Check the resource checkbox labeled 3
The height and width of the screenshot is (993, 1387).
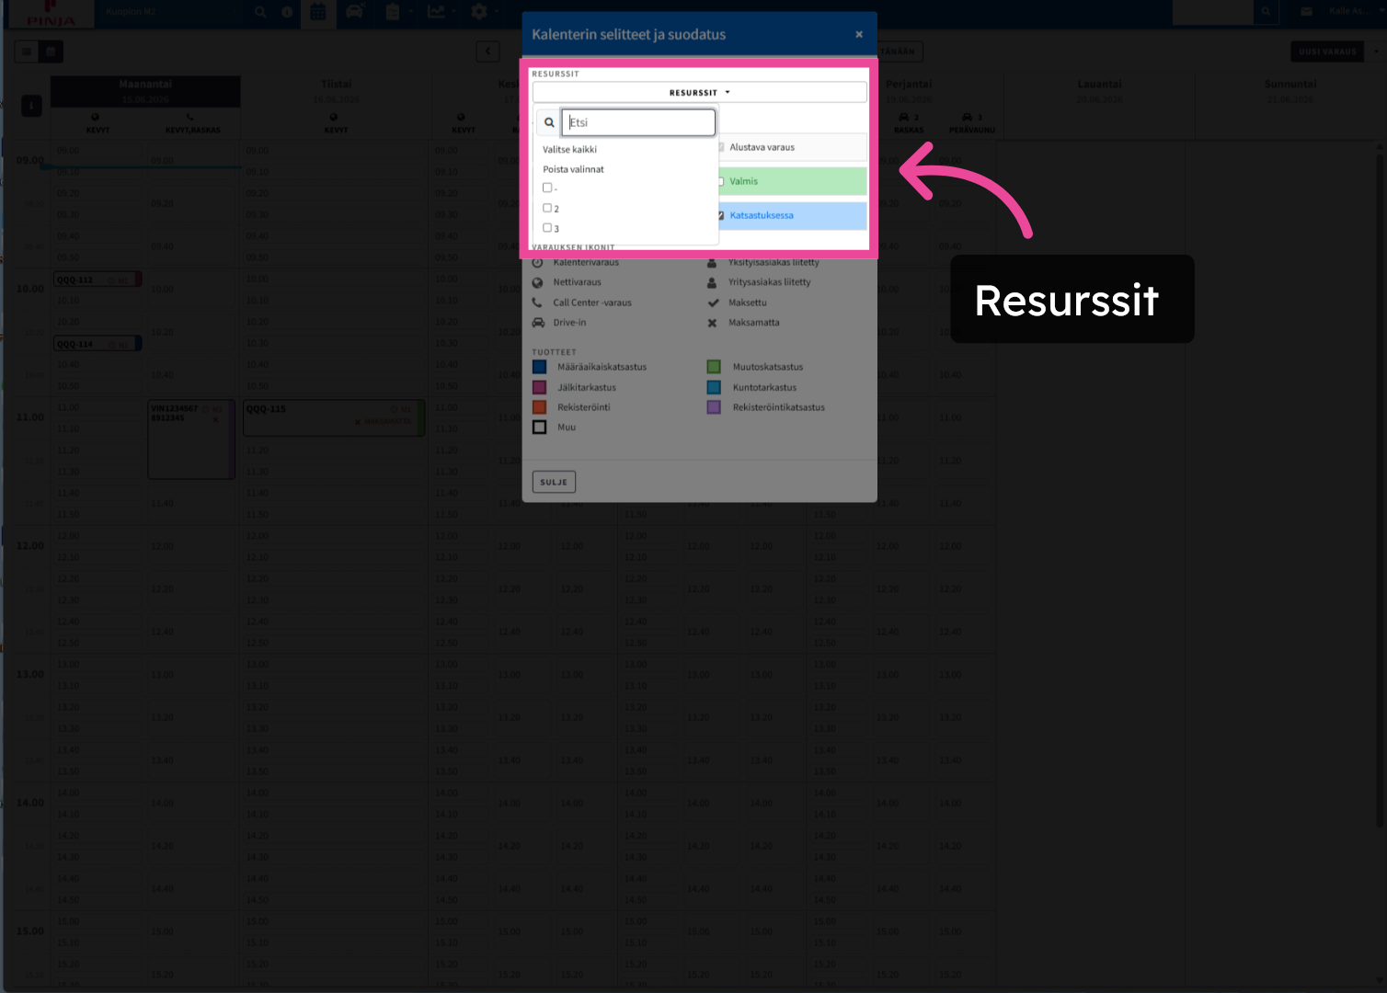547,228
